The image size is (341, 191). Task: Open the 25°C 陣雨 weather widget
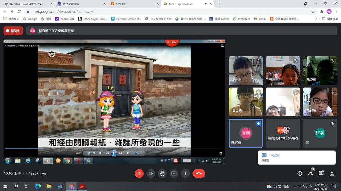coord(278,186)
